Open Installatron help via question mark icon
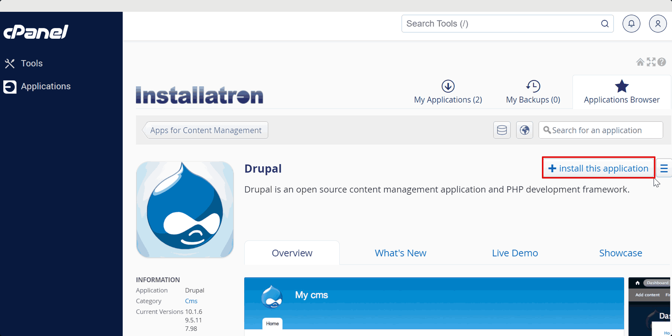The width and height of the screenshot is (672, 336). coord(662,62)
